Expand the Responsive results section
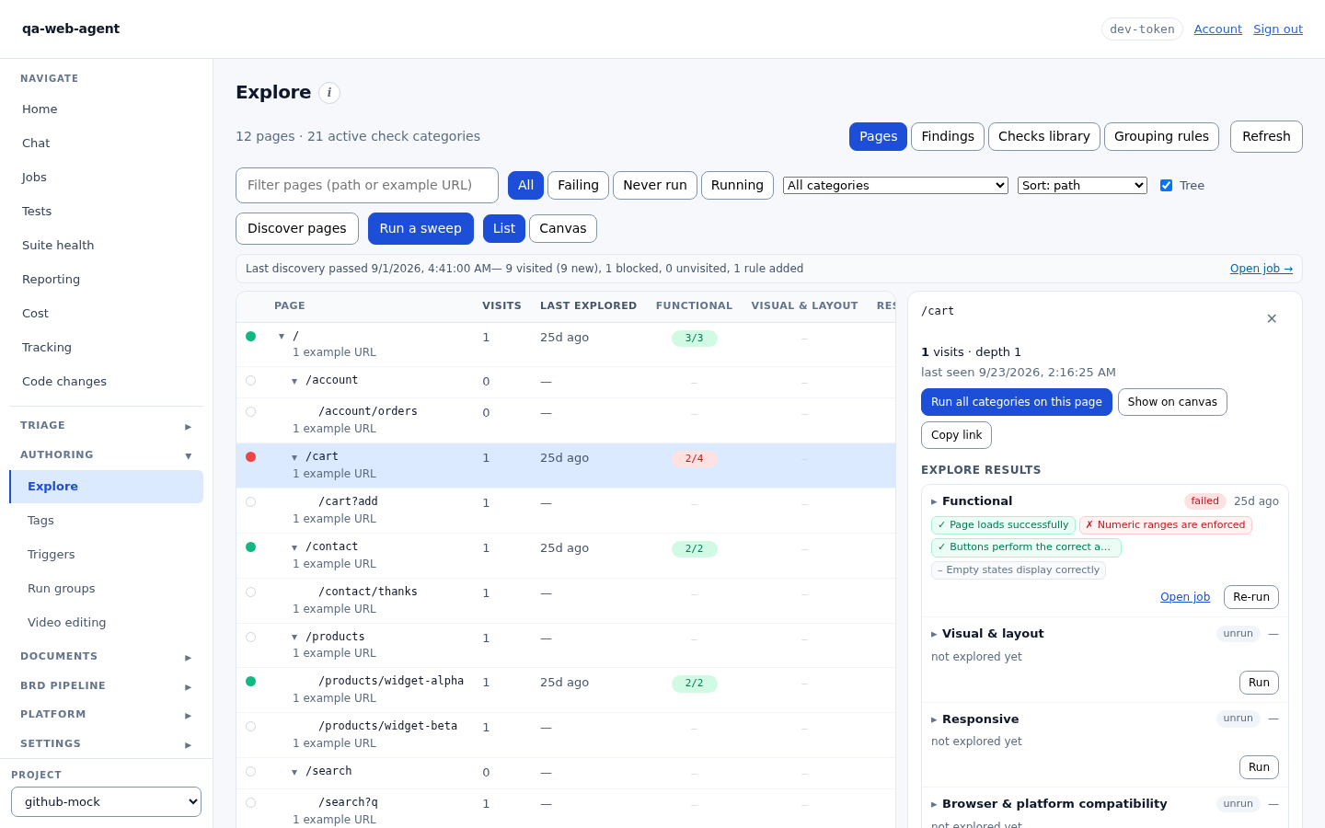 click(934, 719)
